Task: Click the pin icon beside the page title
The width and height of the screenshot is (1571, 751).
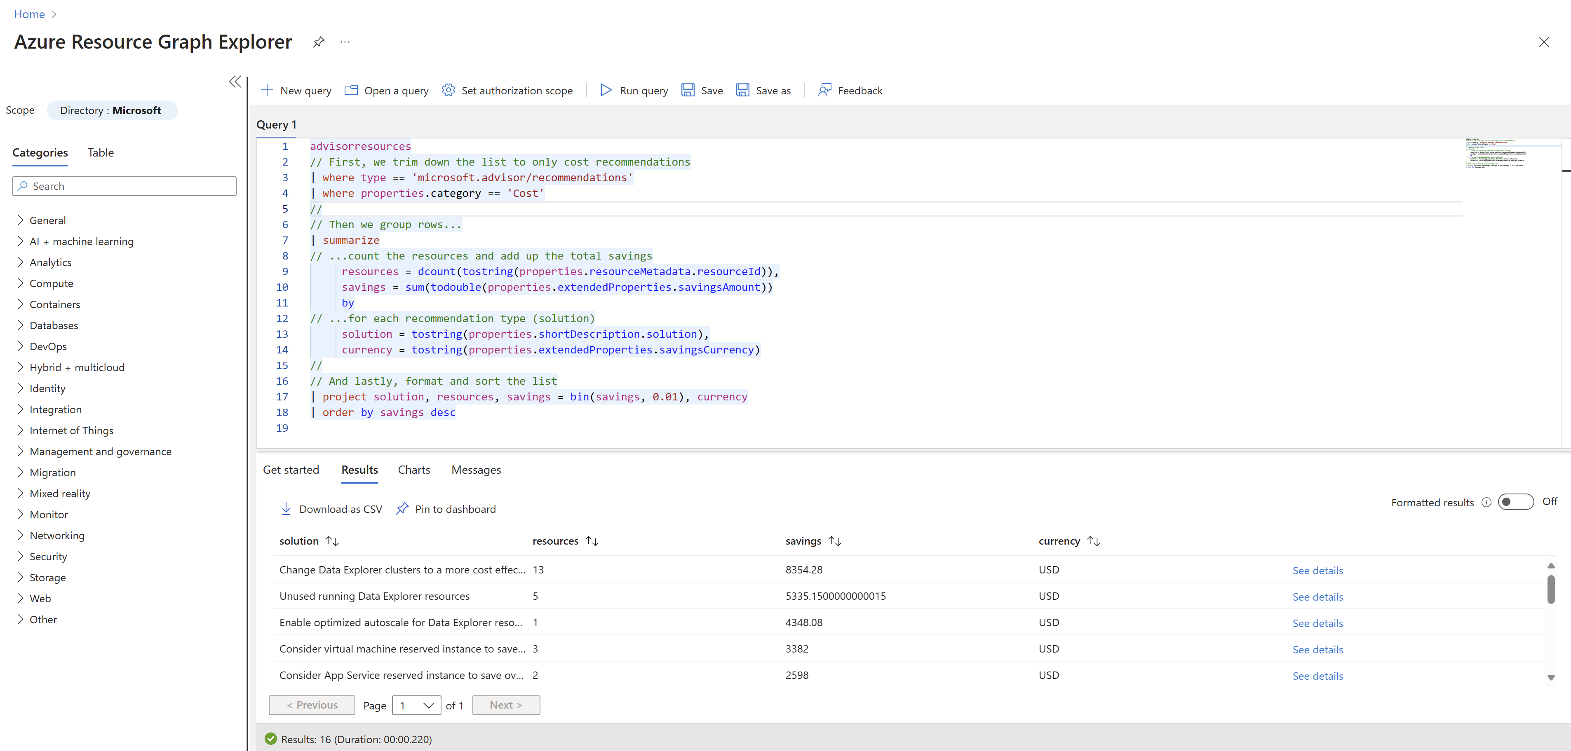Action: (x=318, y=42)
